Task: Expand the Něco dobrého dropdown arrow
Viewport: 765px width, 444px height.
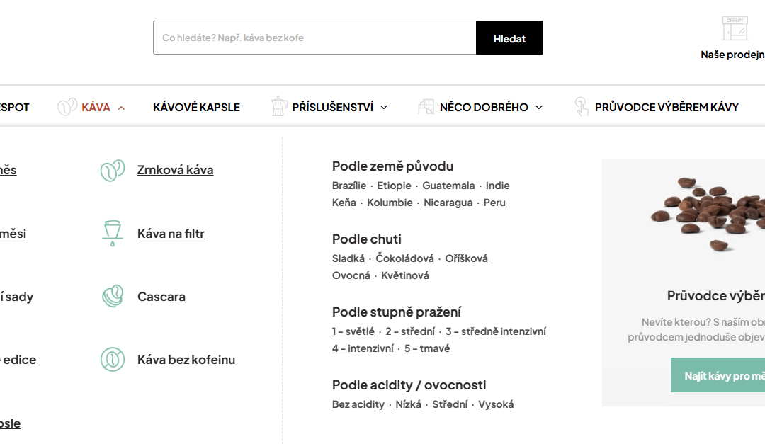Action: point(538,108)
